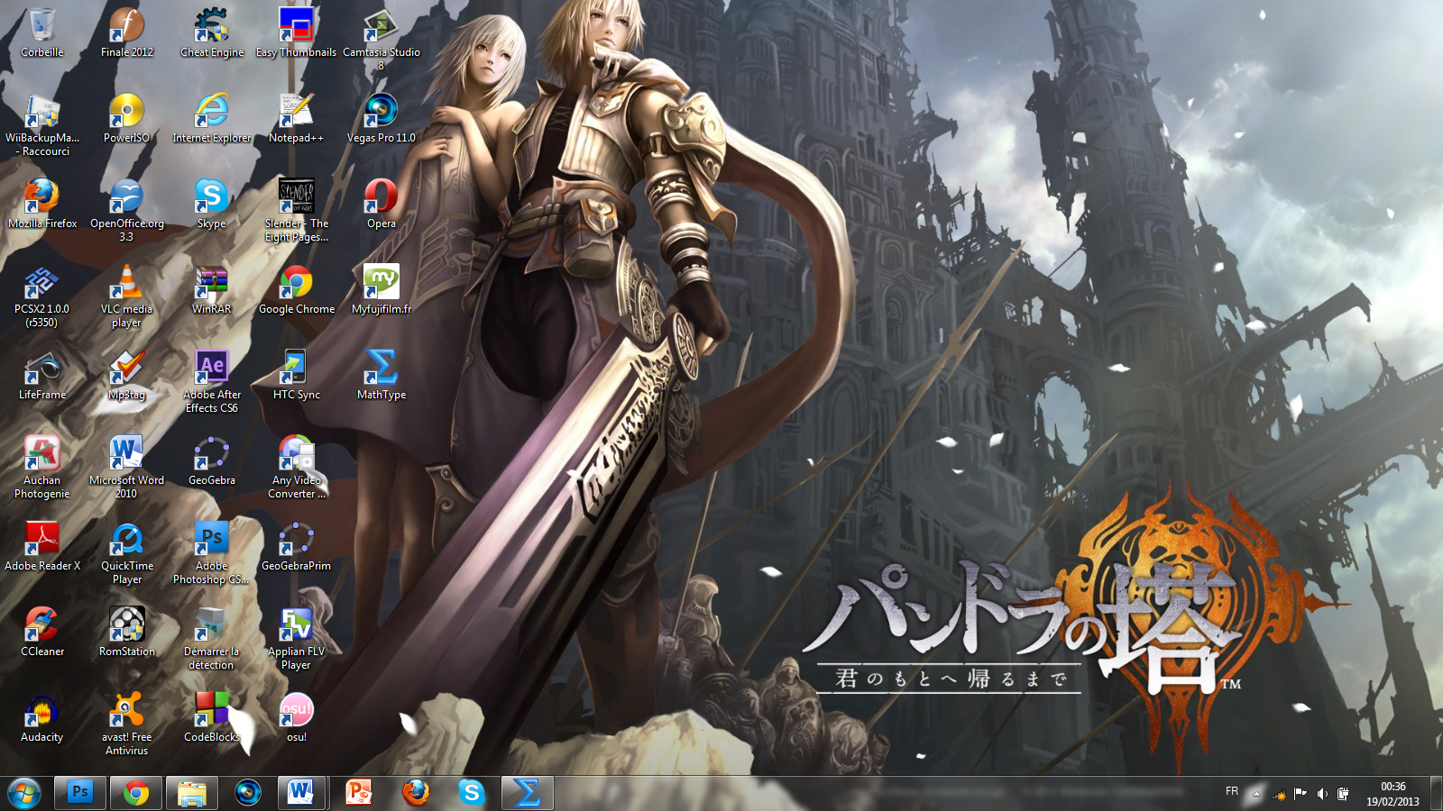Switch to Photoshop in the taskbar

[80, 793]
